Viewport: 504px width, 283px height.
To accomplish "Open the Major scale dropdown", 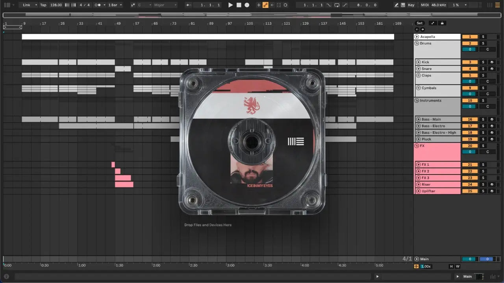I will [x=165, y=5].
